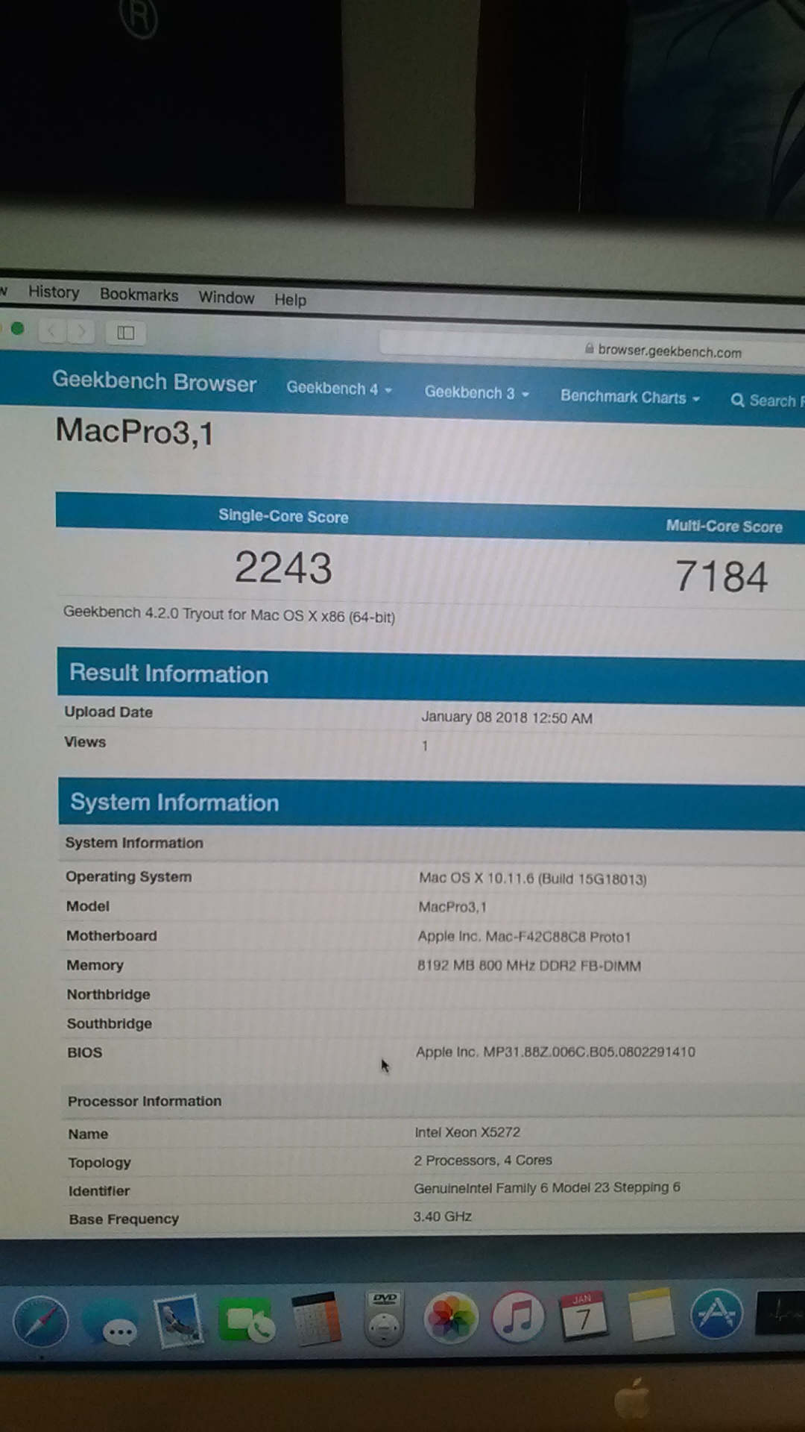The image size is (805, 1432).
Task: Toggle the Safari sidebar button
Action: click(x=125, y=333)
